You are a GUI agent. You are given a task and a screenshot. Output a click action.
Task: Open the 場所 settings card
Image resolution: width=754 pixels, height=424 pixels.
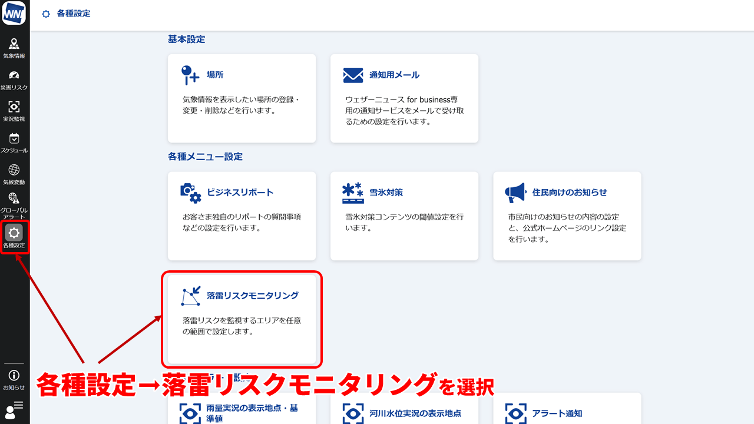click(x=242, y=98)
